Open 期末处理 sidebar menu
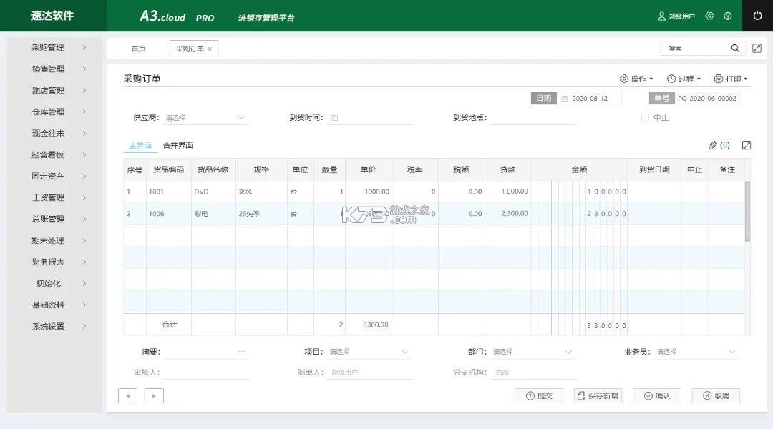773x429 pixels. (54, 240)
